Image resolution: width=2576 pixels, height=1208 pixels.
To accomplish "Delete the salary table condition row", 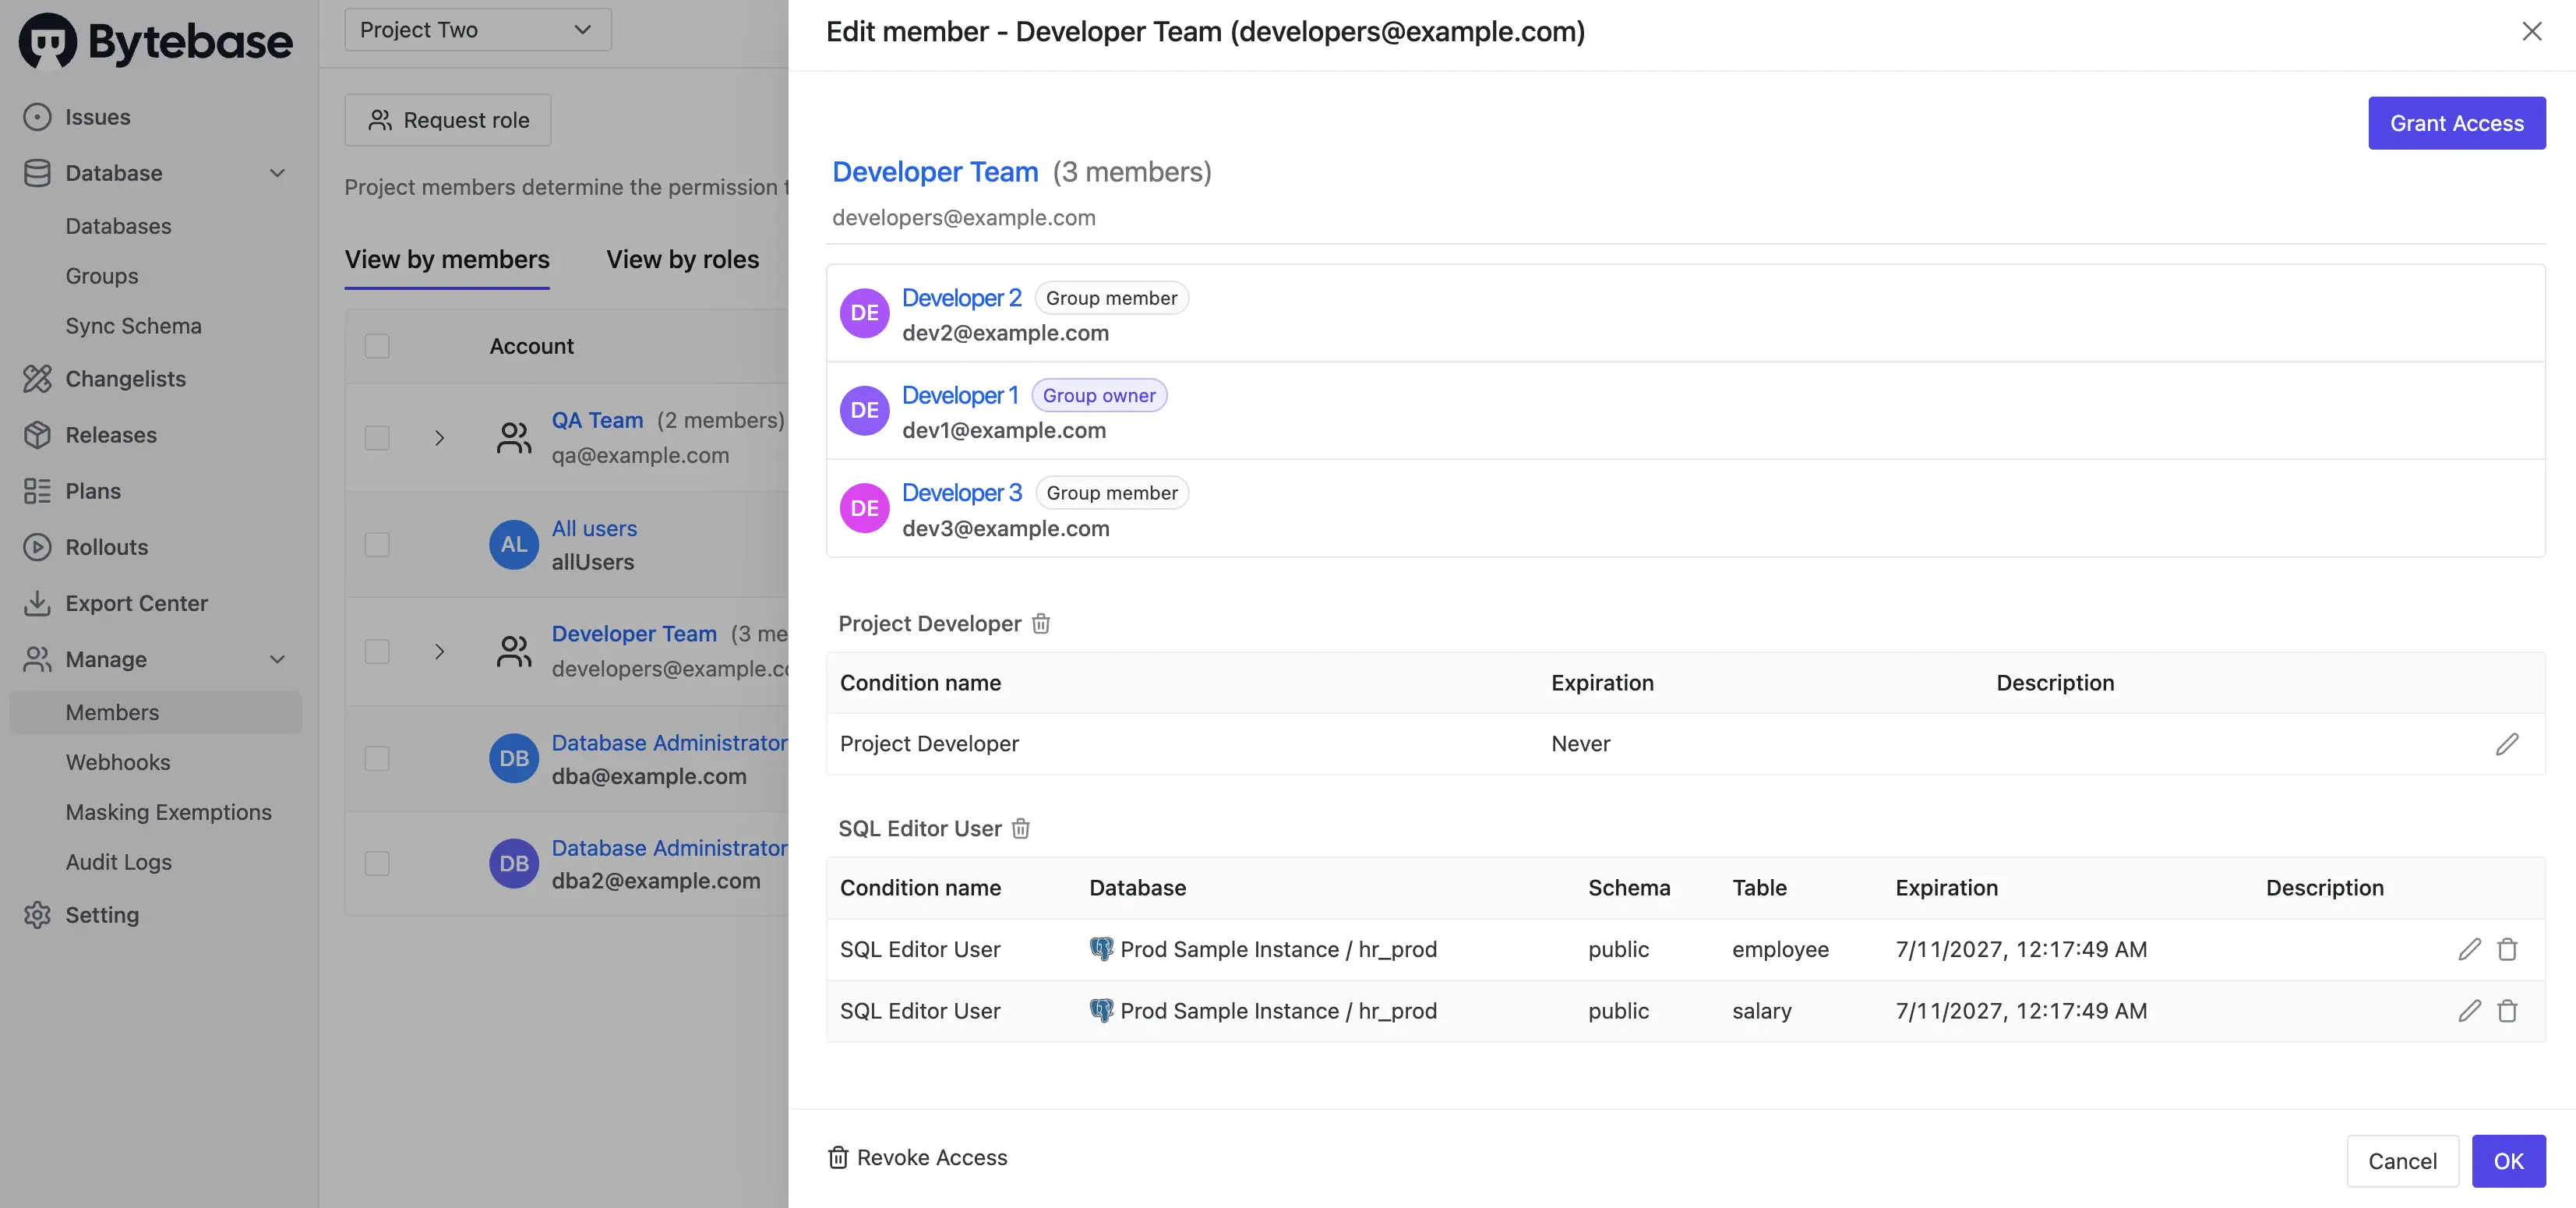I will [x=2507, y=1011].
